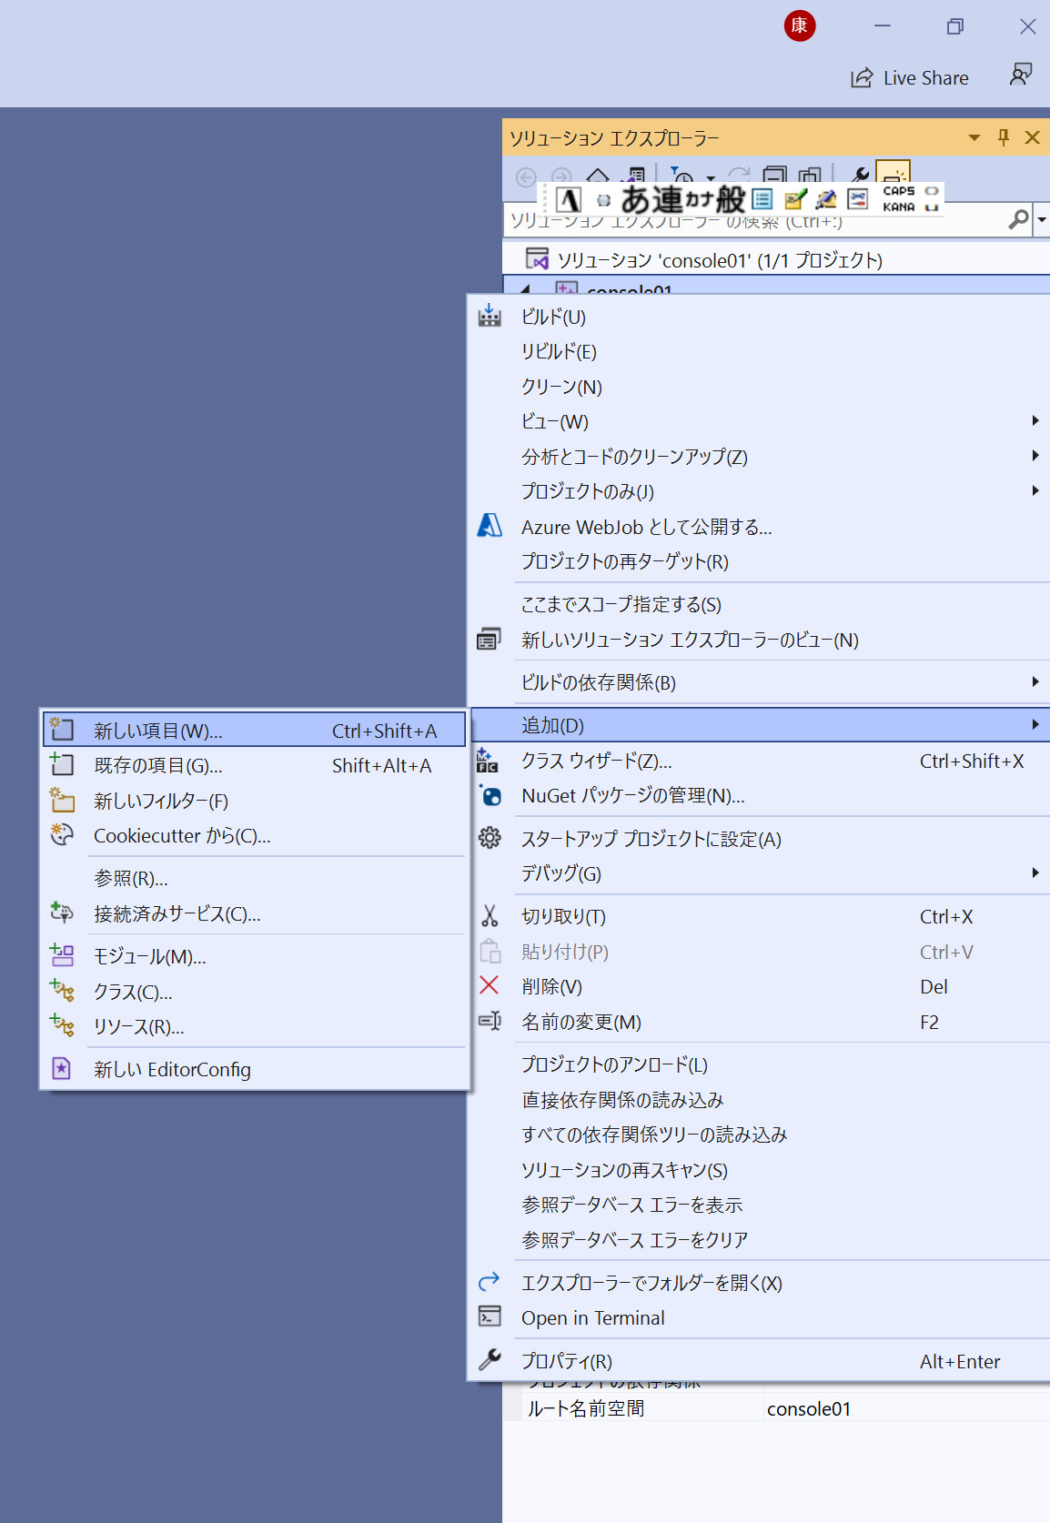Click the Class Wizard icon
Image resolution: width=1050 pixels, height=1523 pixels.
[x=490, y=761]
